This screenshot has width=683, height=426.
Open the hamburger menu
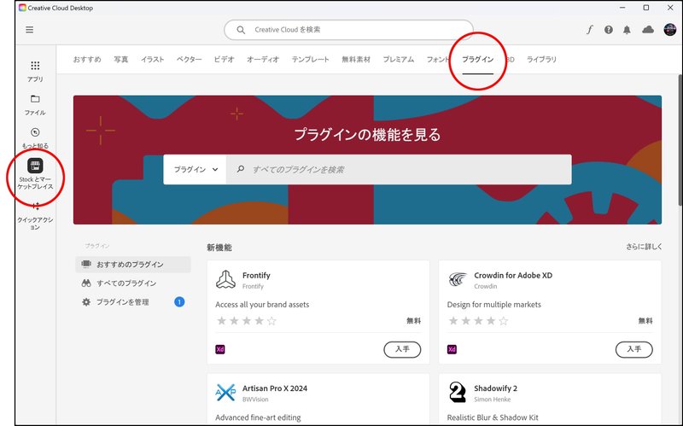(29, 30)
